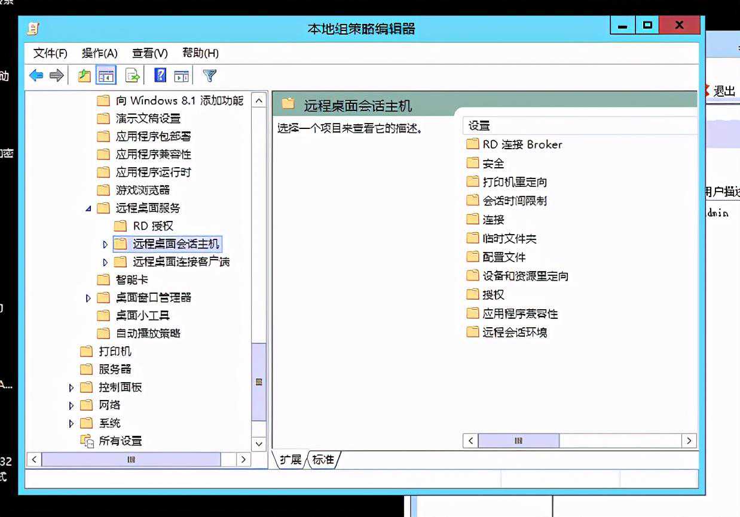
Task: Collapse the 远程桌面服务 tree node
Action: pyautogui.click(x=89, y=208)
